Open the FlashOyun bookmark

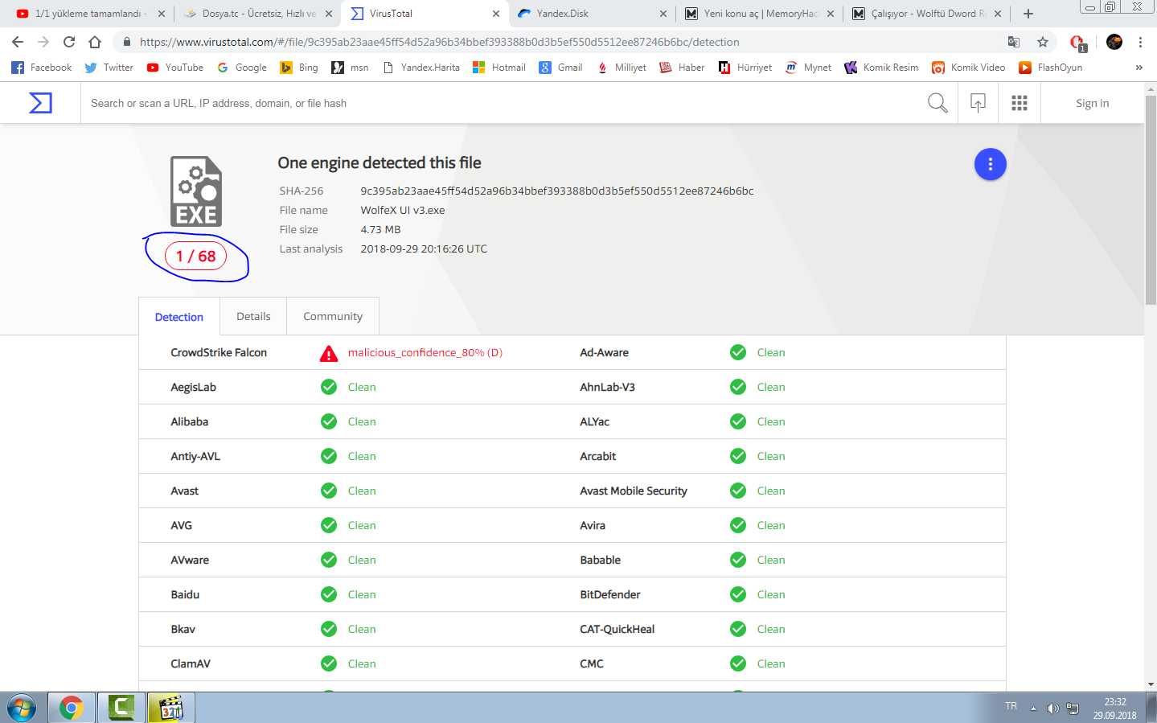point(1051,68)
